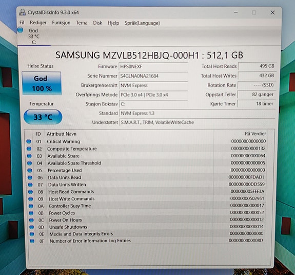Click the ID column header
Viewport: 295px width, 275px height.
(x=38, y=134)
